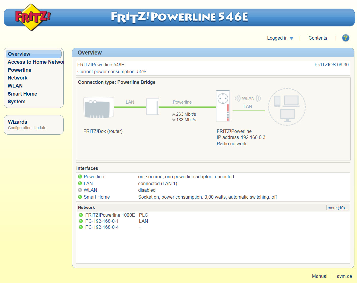Viewport: 357px width, 283px height.
Task: Click status dot for FRITZ!Powerline 1000E
Action: [81, 215]
